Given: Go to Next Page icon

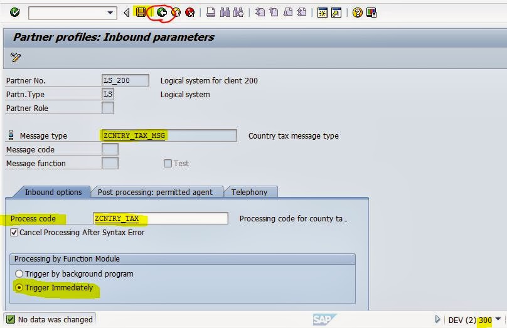Looking at the screenshot, I should [x=288, y=13].
